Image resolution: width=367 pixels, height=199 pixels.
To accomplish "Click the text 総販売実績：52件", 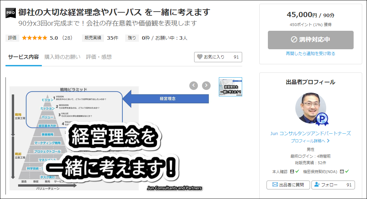I will pyautogui.click(x=311, y=163).
